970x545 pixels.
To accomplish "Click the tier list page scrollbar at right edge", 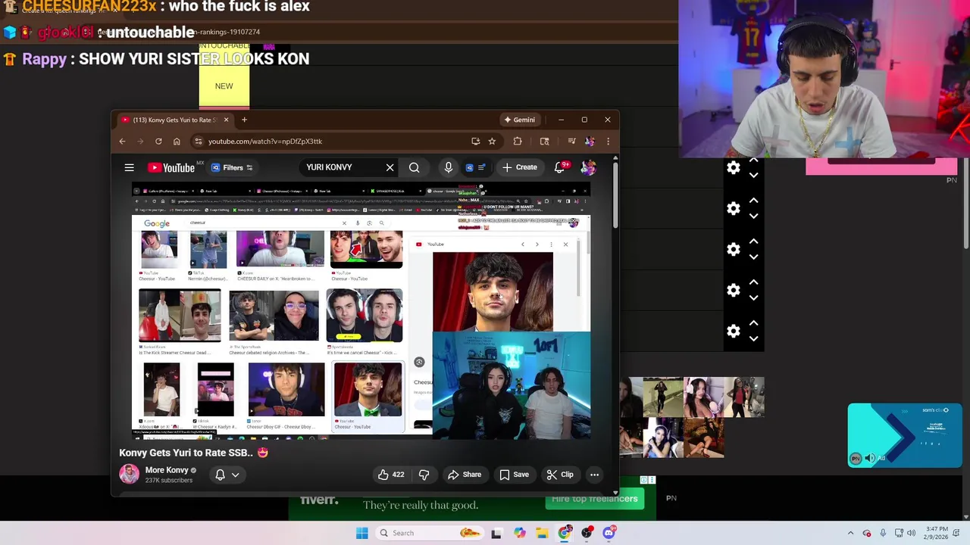I will [965, 204].
